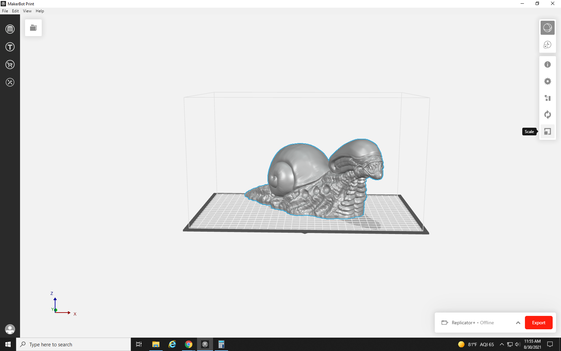The image size is (561, 351).
Task: Switch to Print Preview icon
Action: pyautogui.click(x=548, y=44)
